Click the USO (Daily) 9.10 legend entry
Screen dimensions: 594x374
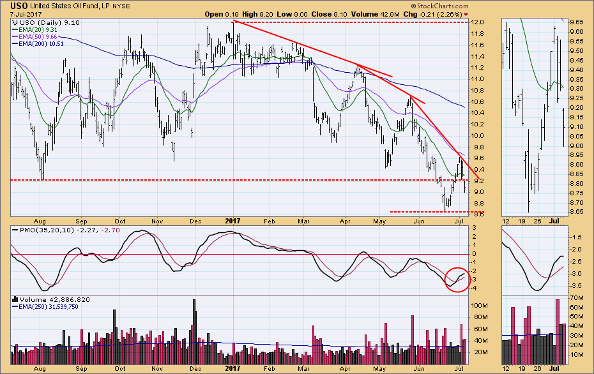(50, 23)
